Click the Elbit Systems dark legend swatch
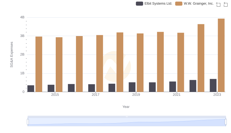The image size is (231, 133). pyautogui.click(x=139, y=3)
